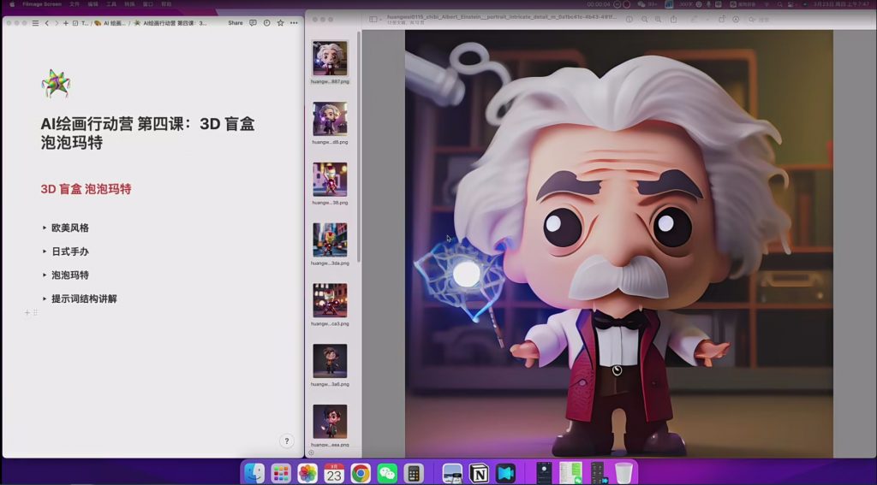
Task: Open the 帮助 menu in the menu bar
Action: [166, 4]
